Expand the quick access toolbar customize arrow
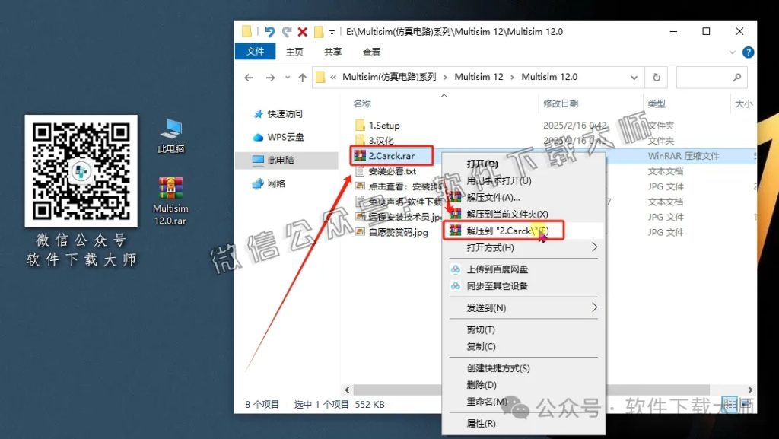 pos(332,31)
